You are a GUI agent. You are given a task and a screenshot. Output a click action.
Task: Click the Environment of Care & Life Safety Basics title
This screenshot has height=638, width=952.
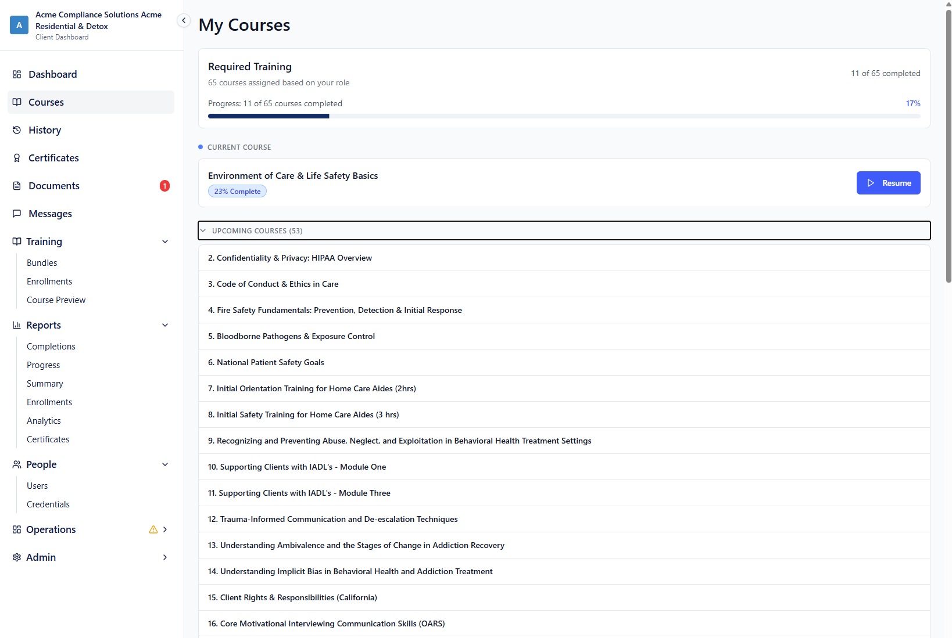(x=293, y=175)
